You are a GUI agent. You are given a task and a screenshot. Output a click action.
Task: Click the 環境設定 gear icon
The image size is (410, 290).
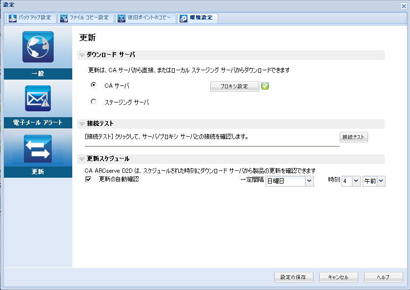[184, 18]
